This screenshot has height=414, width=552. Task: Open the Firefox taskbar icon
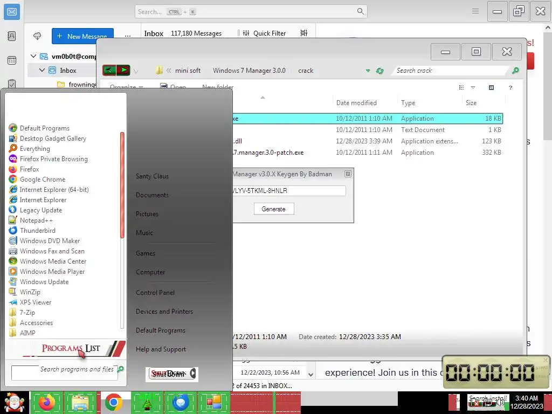47,402
